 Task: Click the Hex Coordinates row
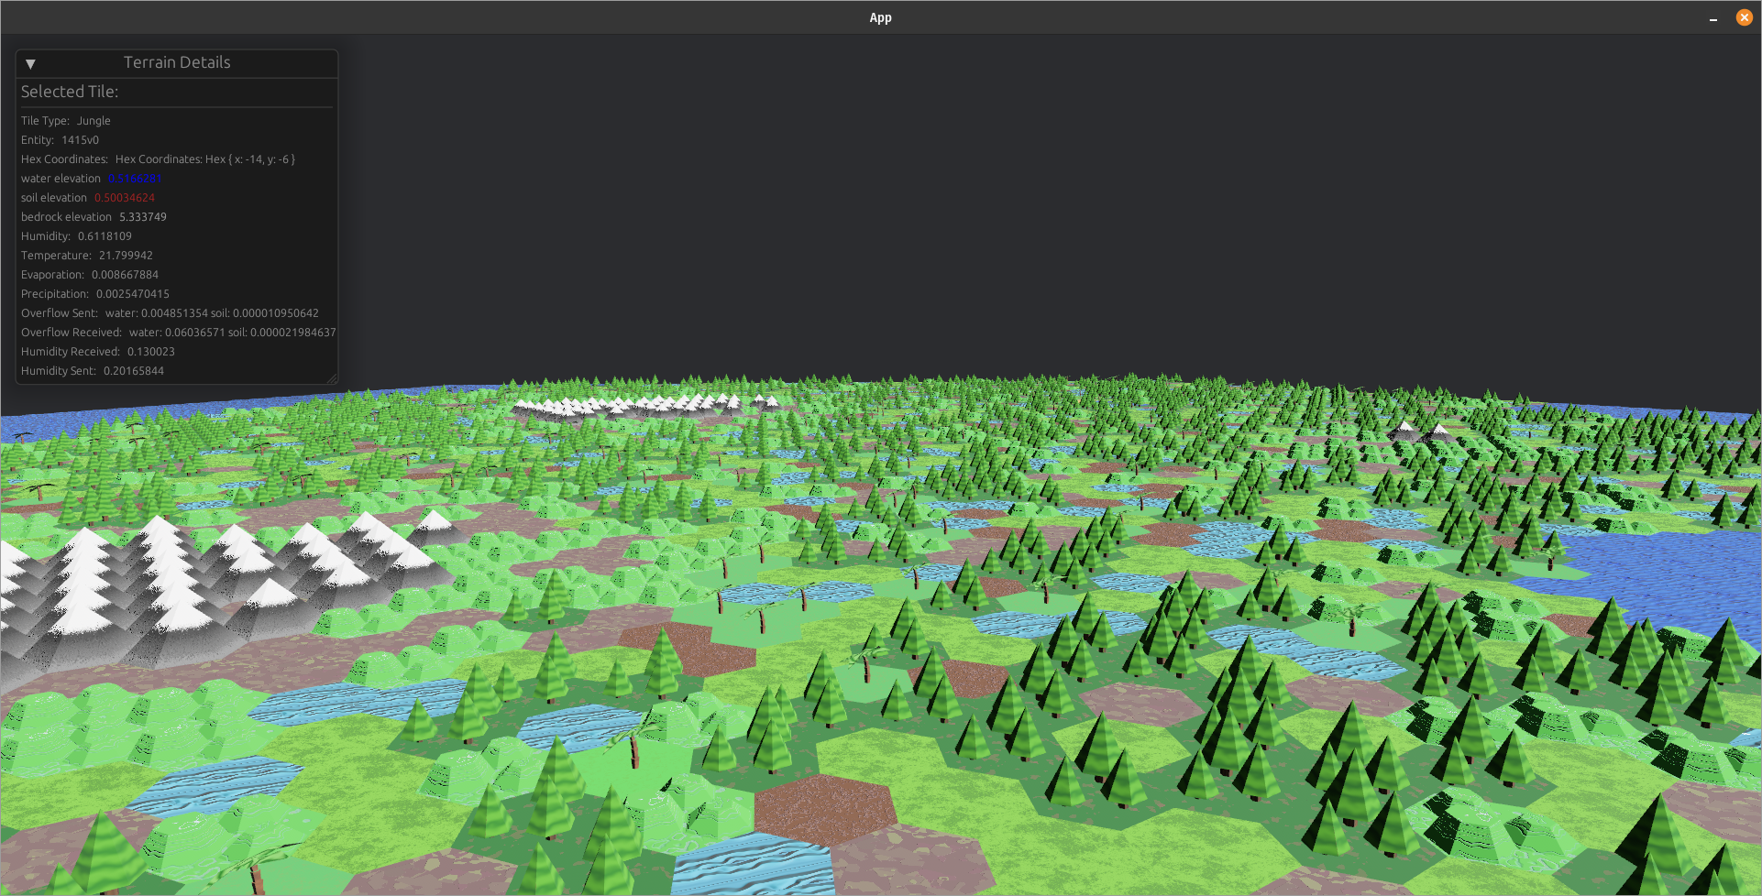coord(158,159)
